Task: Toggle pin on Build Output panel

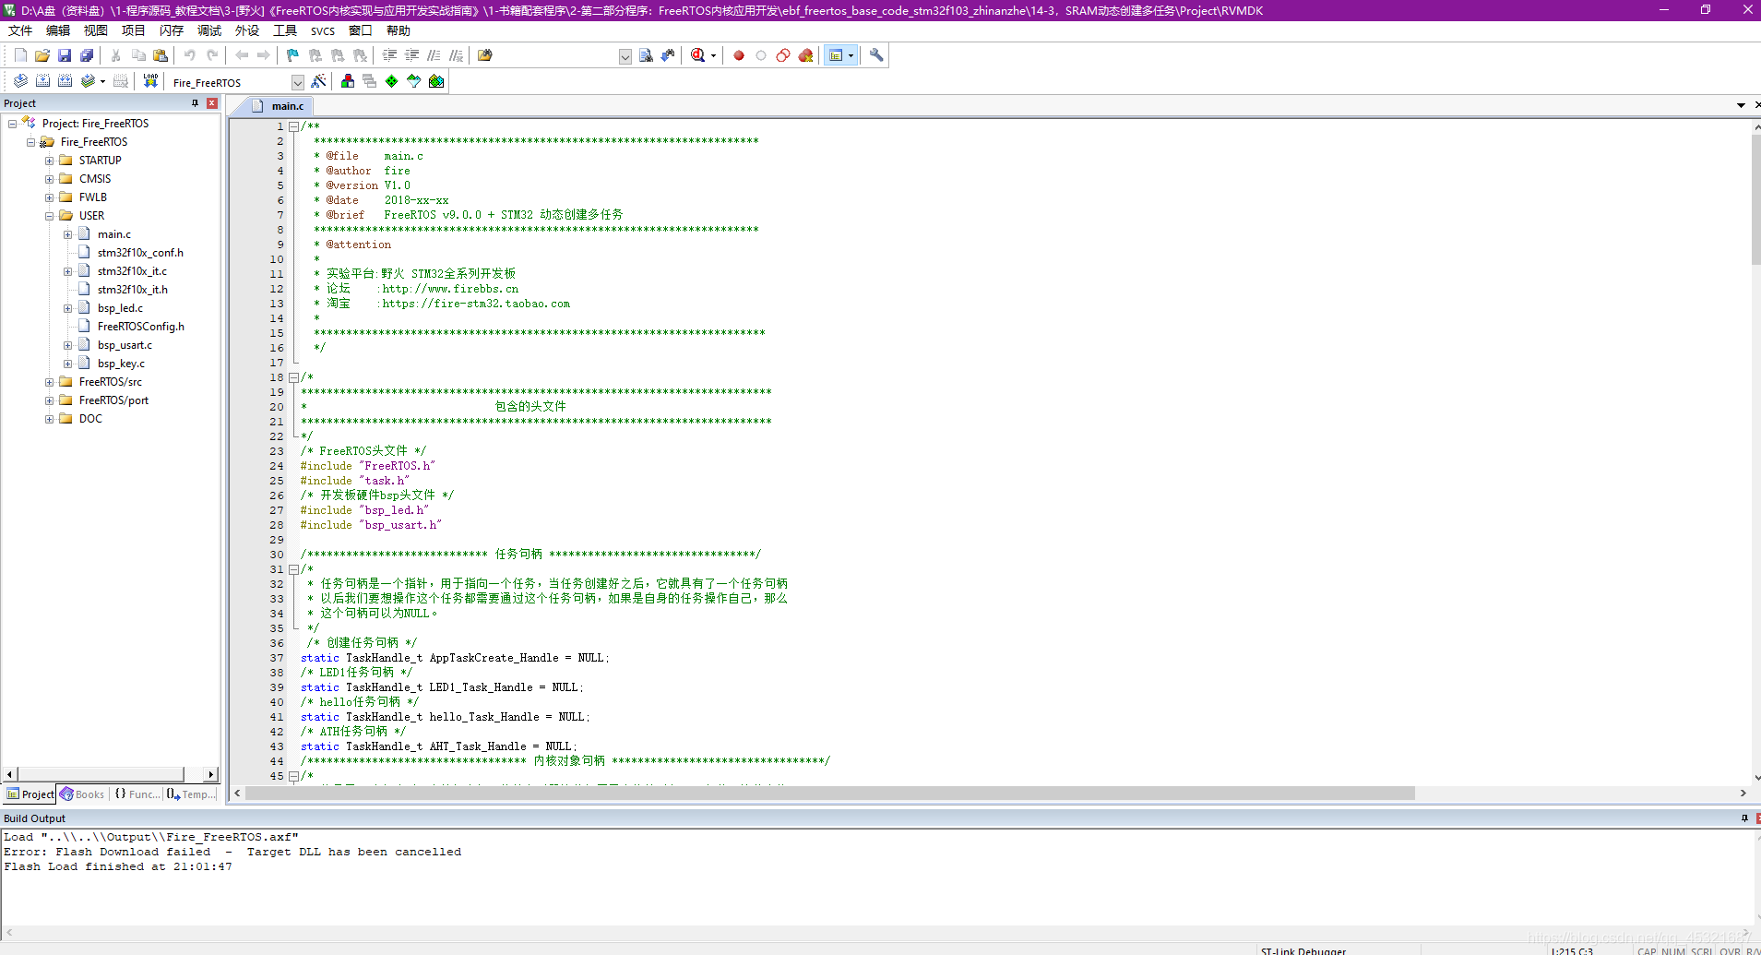Action: pyautogui.click(x=1744, y=818)
